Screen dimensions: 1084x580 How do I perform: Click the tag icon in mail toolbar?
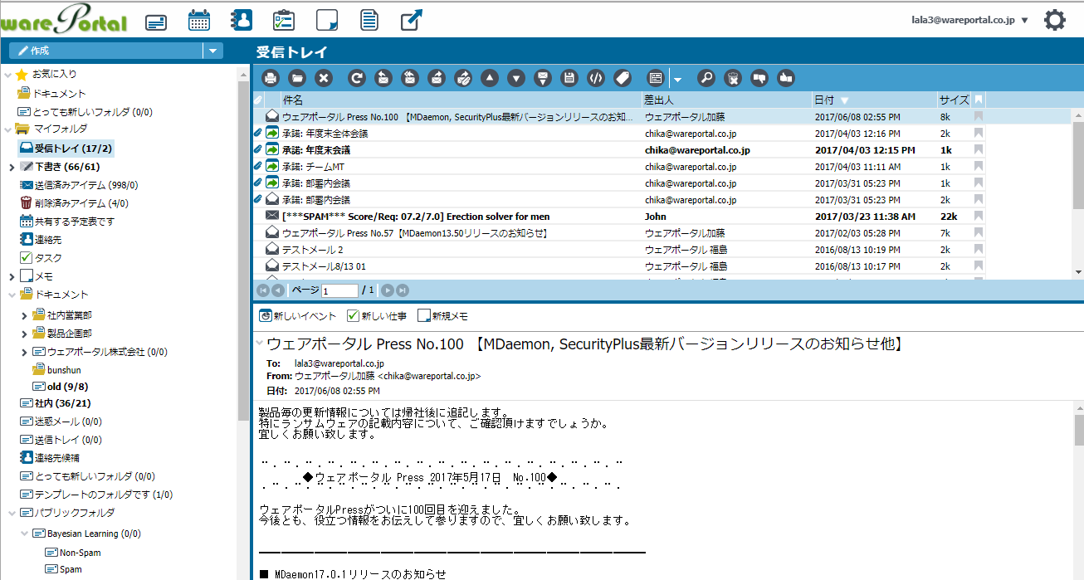[x=622, y=79]
